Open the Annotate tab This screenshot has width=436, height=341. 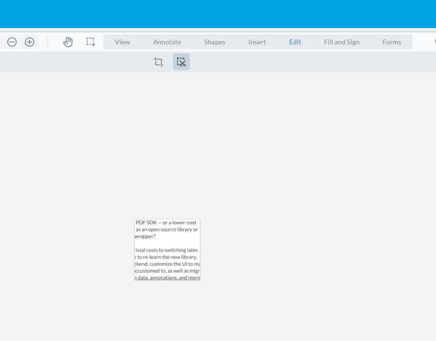[x=167, y=42]
